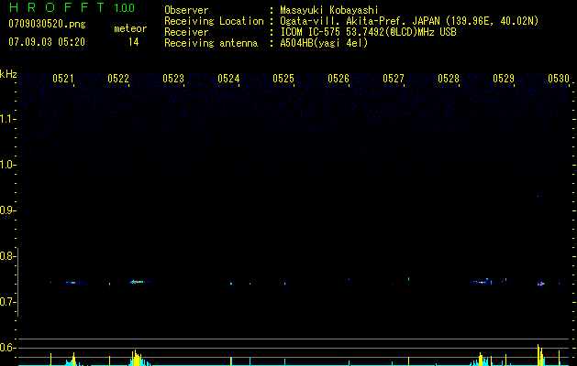Click the Observer field label
This screenshot has height=366, width=577.
186,10
